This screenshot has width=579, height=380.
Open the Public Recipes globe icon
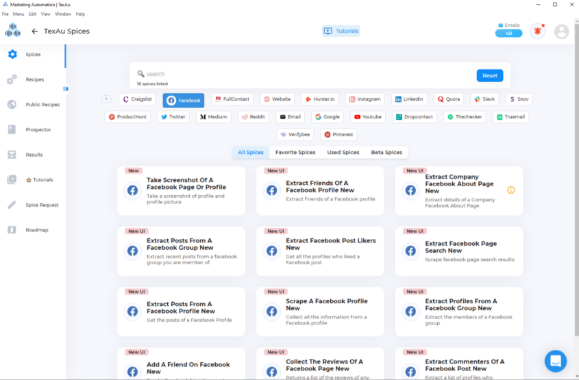click(x=12, y=104)
